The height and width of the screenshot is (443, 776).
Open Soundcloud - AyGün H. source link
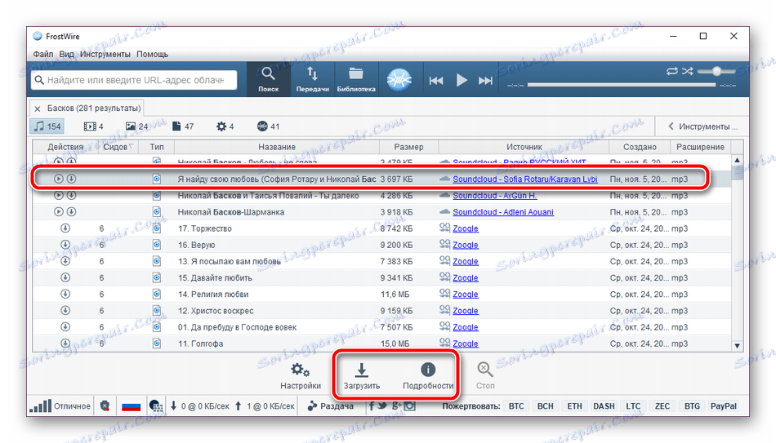[x=494, y=196]
